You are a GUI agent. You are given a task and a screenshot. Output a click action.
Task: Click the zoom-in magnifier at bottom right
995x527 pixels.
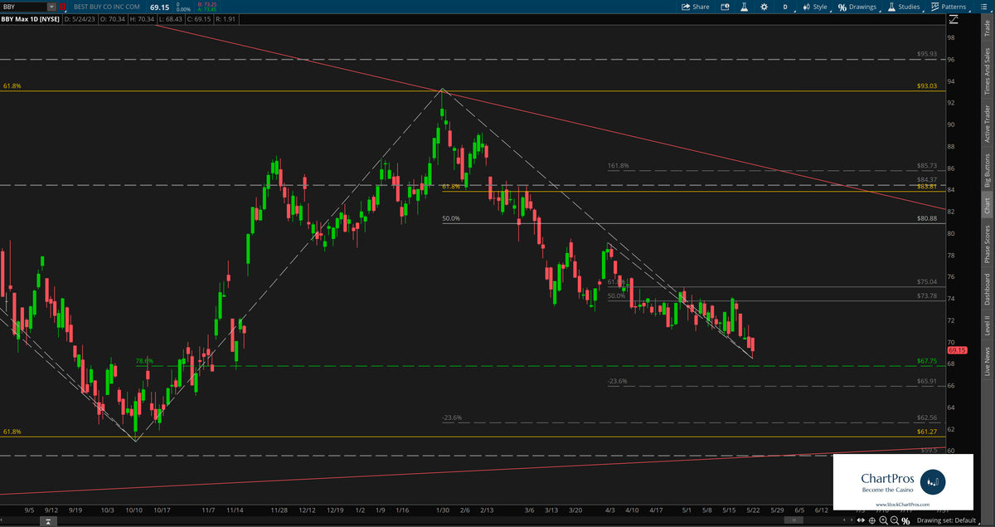[x=884, y=521]
